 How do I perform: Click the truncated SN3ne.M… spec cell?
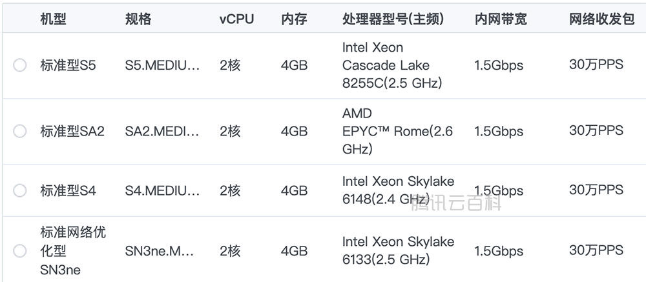[160, 251]
